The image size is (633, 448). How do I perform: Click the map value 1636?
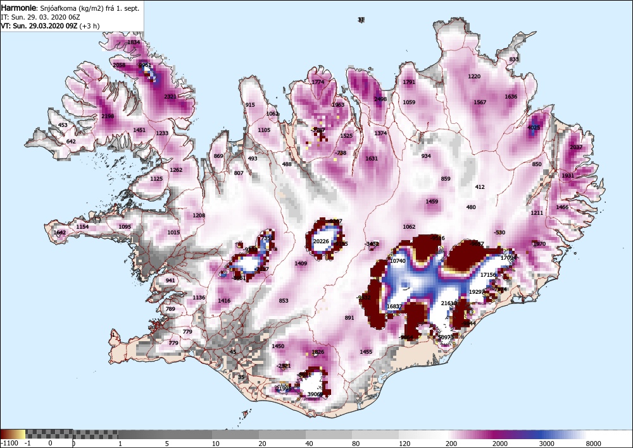[511, 97]
